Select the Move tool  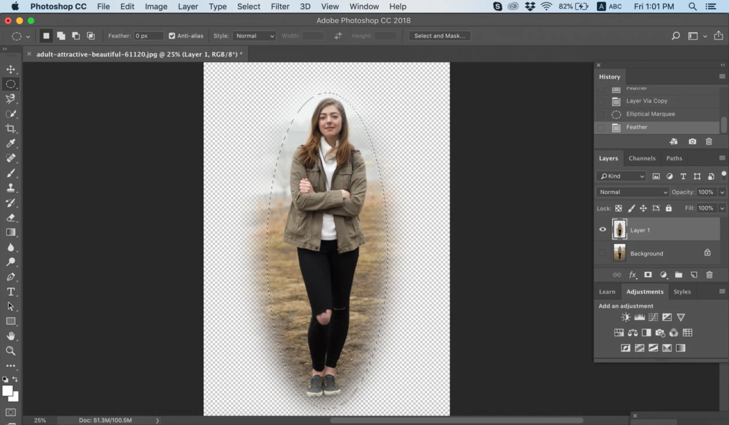click(11, 69)
